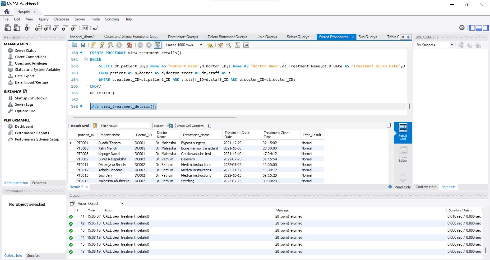Image resolution: width=490 pixels, height=260 pixels.
Task: Open the Scripting menu
Action: click(x=112, y=19)
